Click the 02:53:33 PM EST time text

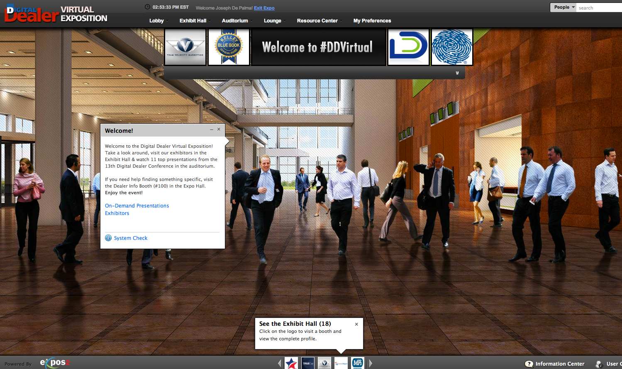point(171,7)
